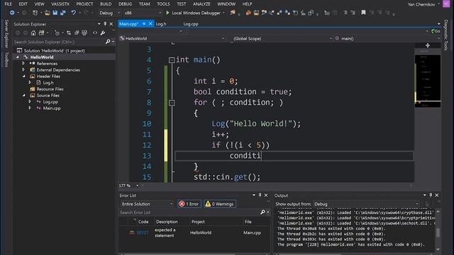Screen dimensions: 454x255
Task: Collapse the Header Files folder
Action: tap(23, 76)
